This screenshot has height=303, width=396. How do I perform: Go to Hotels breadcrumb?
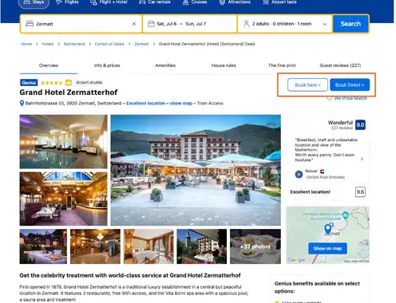(48, 44)
